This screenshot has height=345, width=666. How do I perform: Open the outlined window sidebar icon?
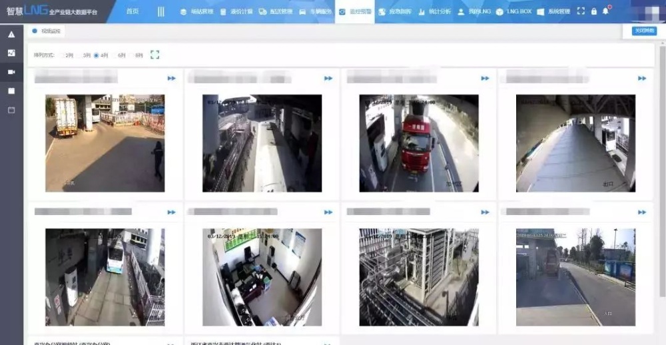pos(11,110)
